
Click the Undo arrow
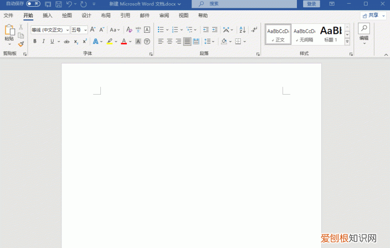coord(69,4)
